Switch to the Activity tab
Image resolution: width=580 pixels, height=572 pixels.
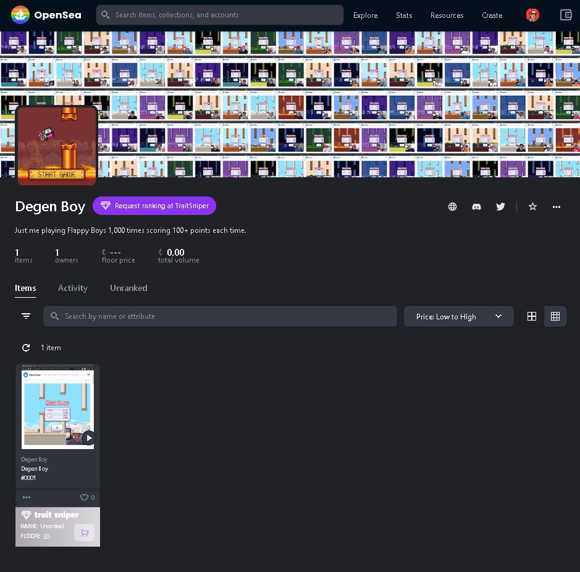tap(72, 288)
